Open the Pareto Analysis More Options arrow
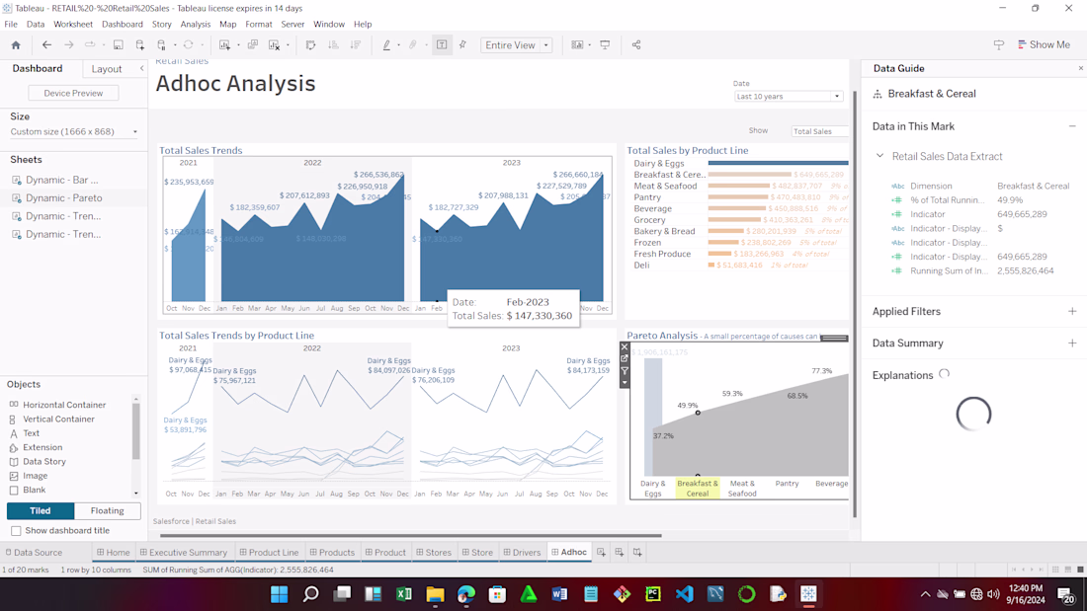Image resolution: width=1087 pixels, height=611 pixels. tap(625, 382)
